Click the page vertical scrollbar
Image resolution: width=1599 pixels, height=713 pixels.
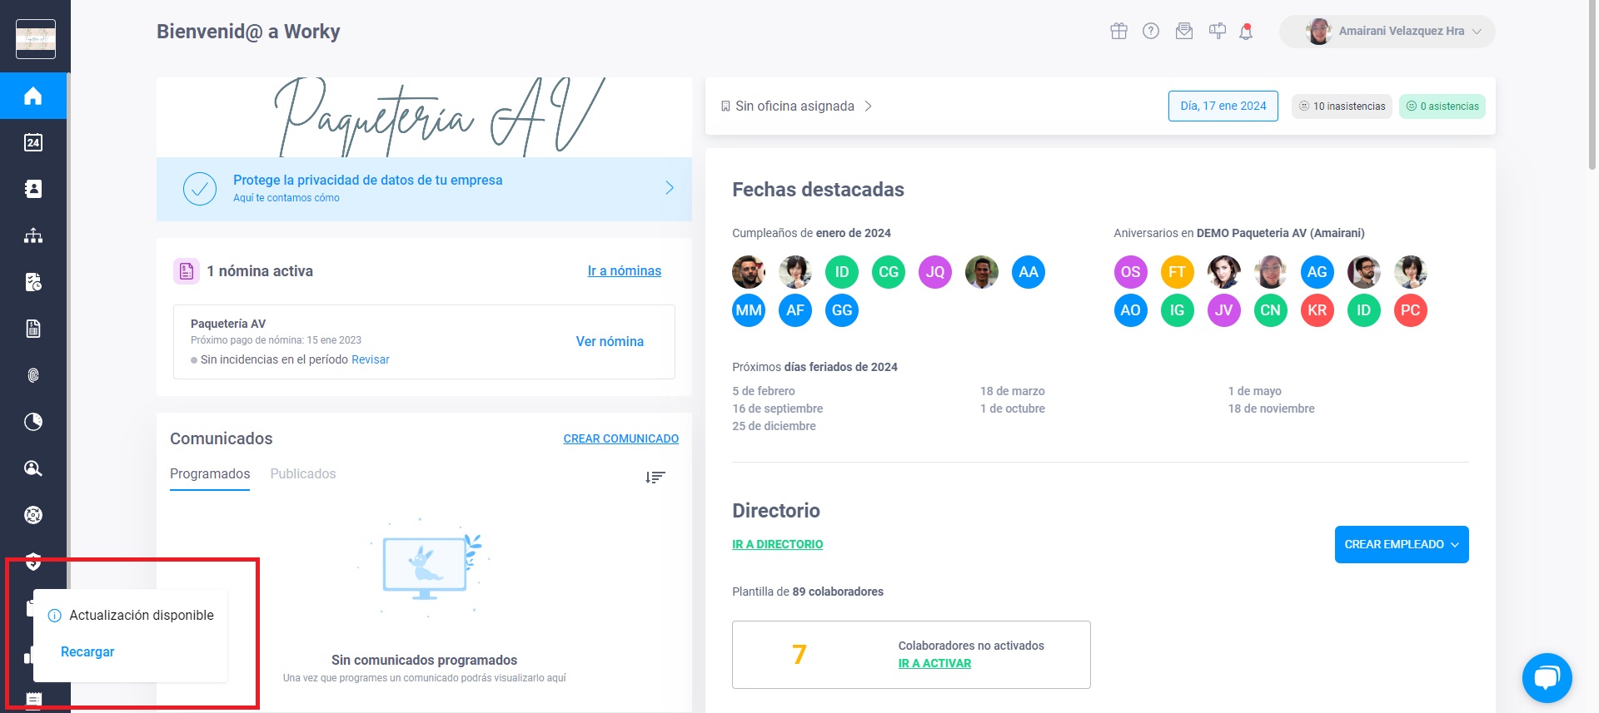1592,83
